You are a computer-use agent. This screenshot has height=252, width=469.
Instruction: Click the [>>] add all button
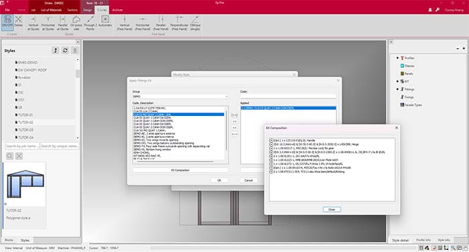[x=234, y=115]
